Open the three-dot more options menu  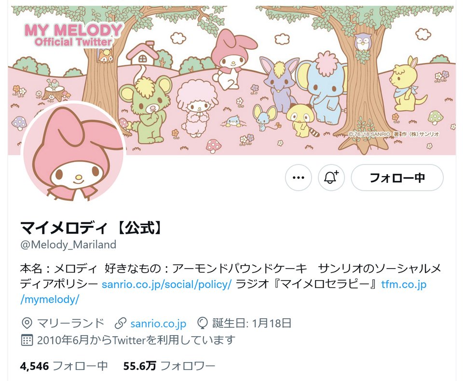coord(298,177)
